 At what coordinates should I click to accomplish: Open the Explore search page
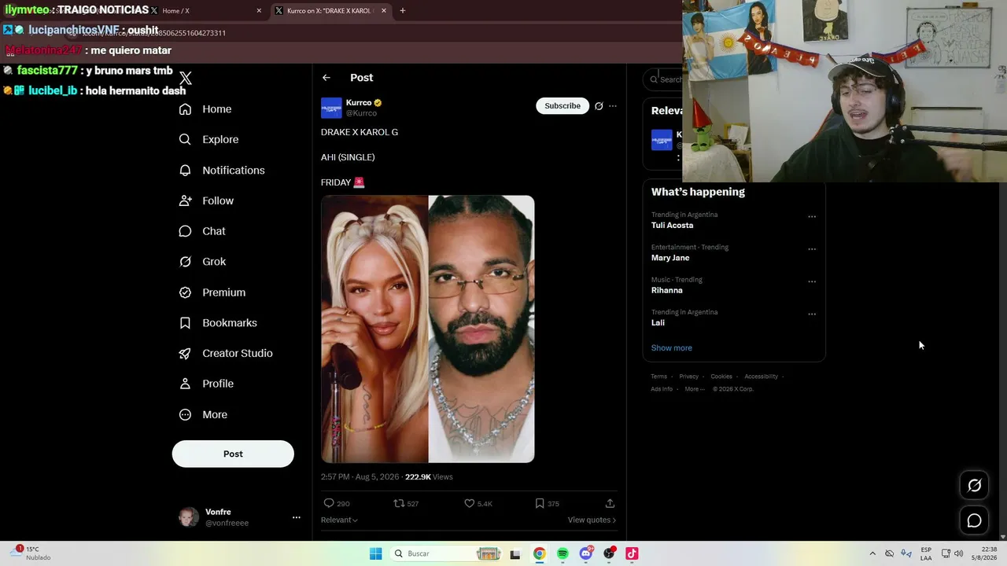(208, 139)
